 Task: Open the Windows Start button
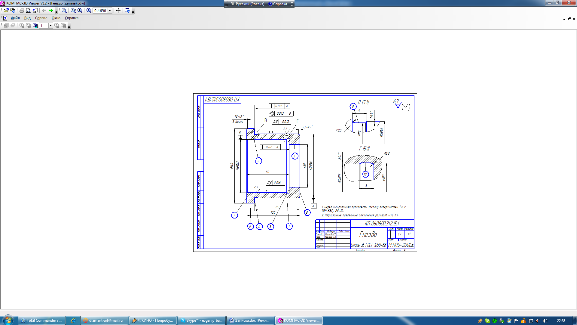point(8,320)
